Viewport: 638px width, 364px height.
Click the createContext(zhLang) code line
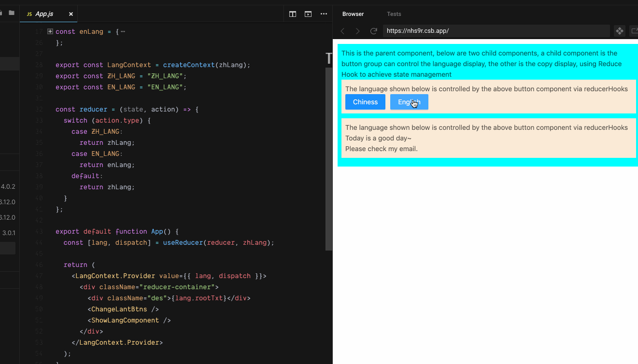153,65
